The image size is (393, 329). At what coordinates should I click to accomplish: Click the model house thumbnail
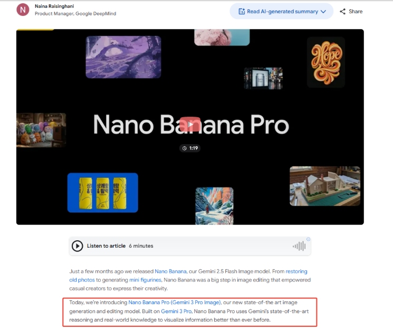325,186
